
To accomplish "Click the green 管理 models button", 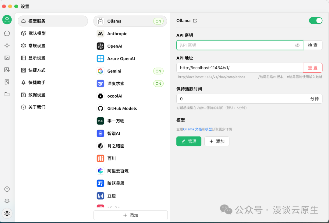I will 189,141.
